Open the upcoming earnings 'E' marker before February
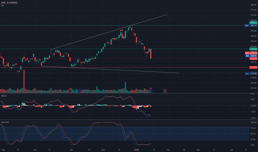The image size is (258, 152). pyautogui.click(x=165, y=91)
